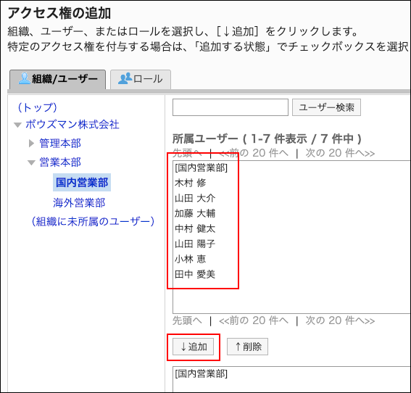This screenshot has width=411, height=393.
Task: Click 次の 20 件へ>> above the list
Action: pyautogui.click(x=340, y=153)
